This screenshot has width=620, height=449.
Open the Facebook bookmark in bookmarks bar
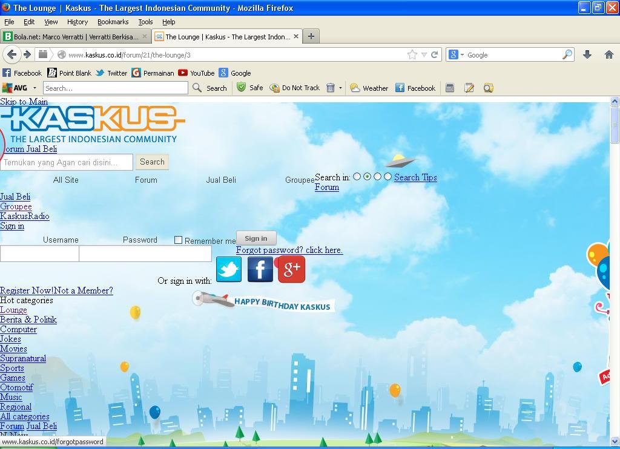pyautogui.click(x=22, y=73)
